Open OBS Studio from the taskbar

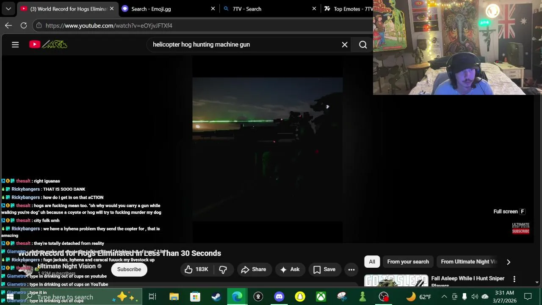pos(384,297)
